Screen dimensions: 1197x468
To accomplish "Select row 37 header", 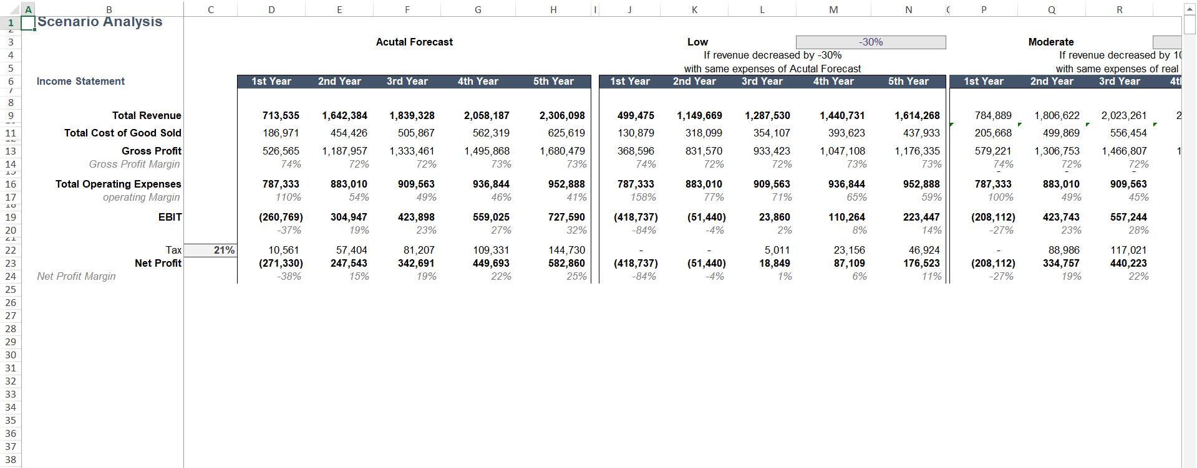I will point(11,446).
